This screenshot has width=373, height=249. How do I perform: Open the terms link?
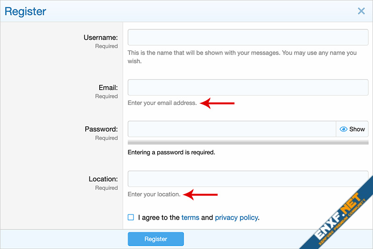pos(190,217)
